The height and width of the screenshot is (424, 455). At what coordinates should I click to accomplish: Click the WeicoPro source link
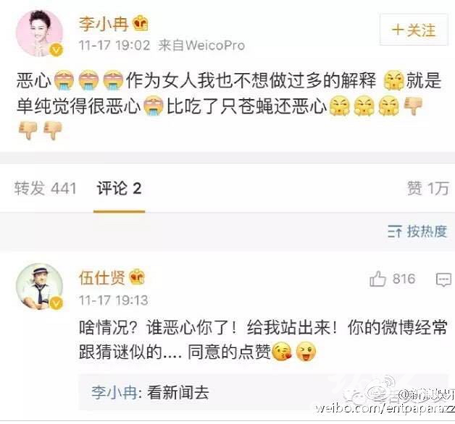click(215, 45)
